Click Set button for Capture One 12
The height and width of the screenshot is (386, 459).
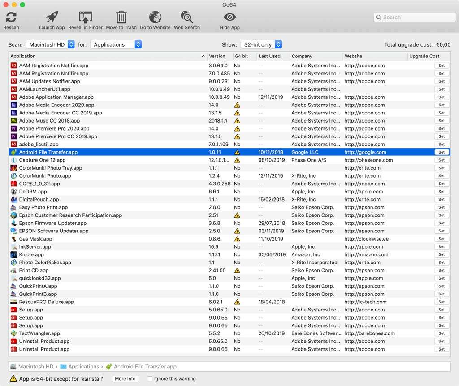click(442, 160)
